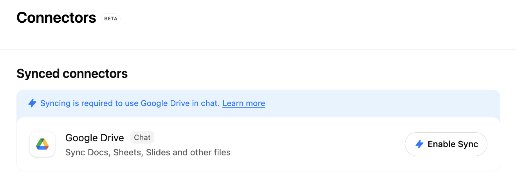
Task: Click the BETA badge next to Connectors
Action: [x=111, y=18]
